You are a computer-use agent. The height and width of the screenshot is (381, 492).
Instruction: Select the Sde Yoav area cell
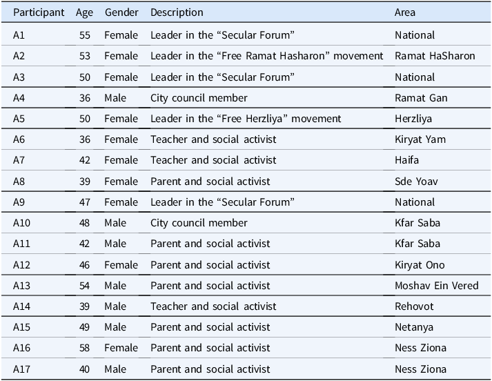[x=416, y=182]
